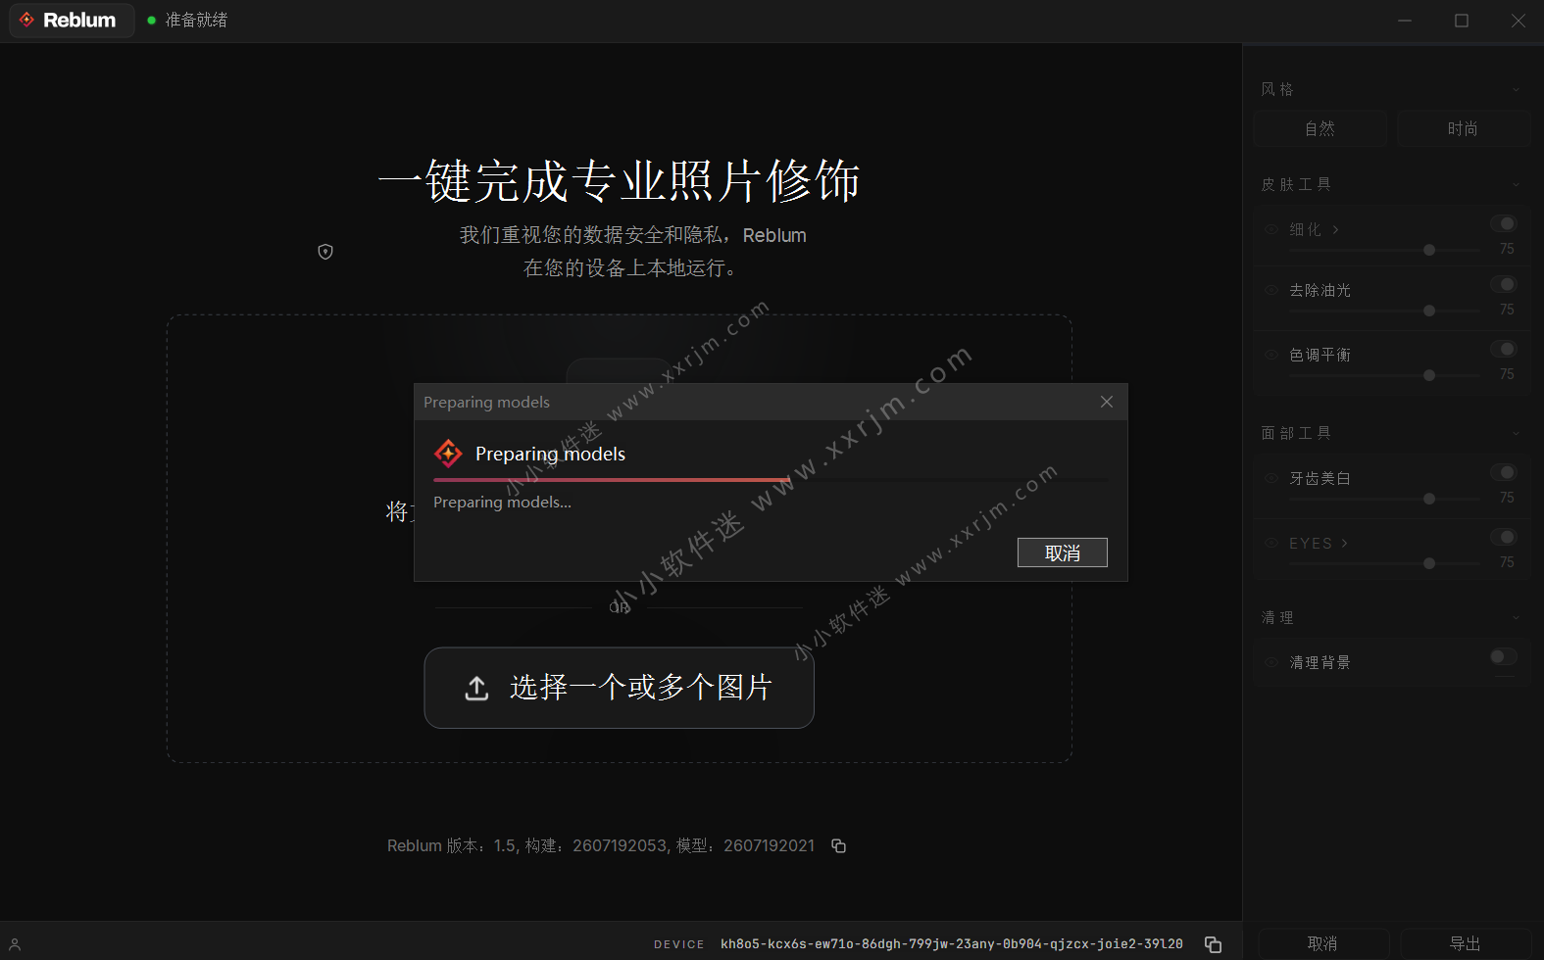Adjust the 牙齿美白 slider handle
The height and width of the screenshot is (960, 1544).
[x=1429, y=499]
